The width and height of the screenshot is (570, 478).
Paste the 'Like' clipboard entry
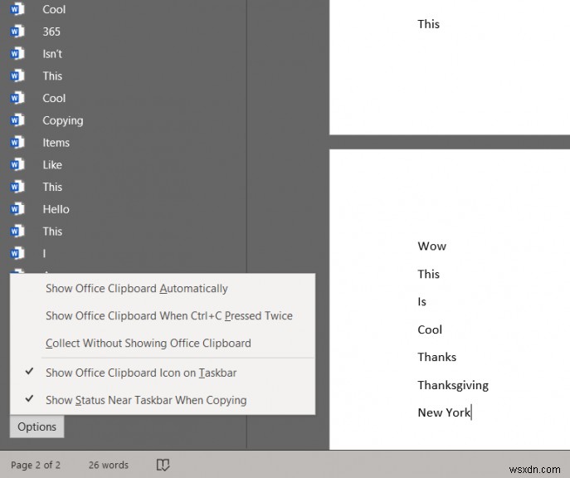click(x=52, y=164)
